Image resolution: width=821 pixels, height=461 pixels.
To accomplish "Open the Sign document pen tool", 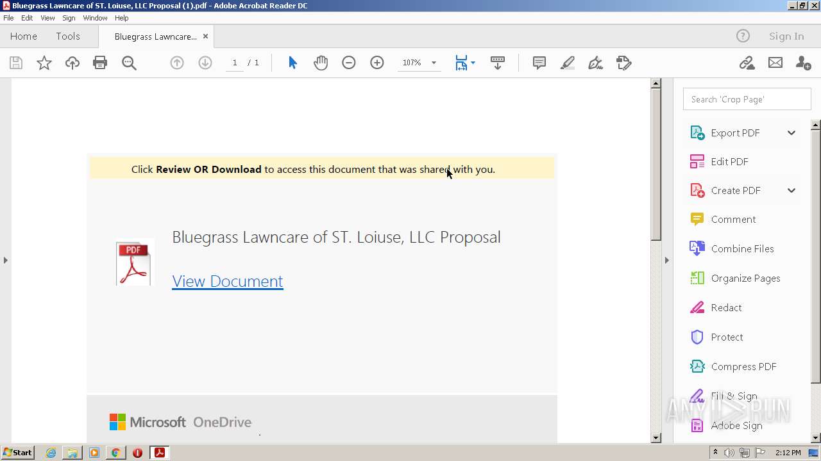I will 596,63.
